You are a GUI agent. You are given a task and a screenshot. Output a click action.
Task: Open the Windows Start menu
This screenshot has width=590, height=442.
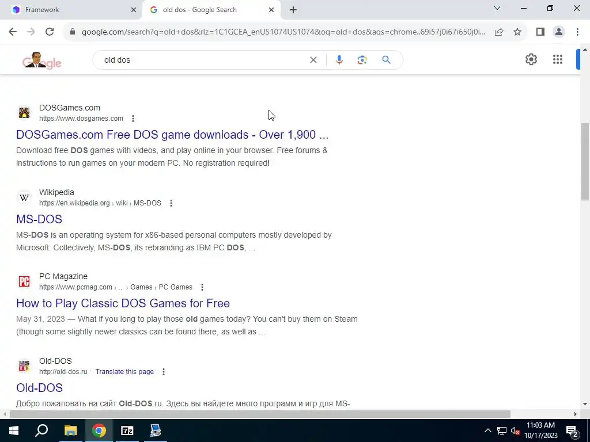pos(14,430)
